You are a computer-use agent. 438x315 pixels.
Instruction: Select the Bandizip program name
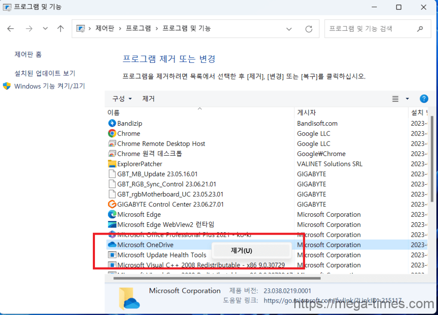click(x=130, y=124)
